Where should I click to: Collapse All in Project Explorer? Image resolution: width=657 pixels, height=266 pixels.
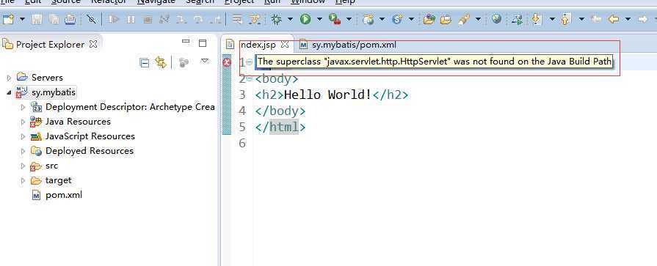(144, 63)
